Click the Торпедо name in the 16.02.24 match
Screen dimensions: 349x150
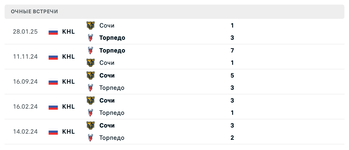click(x=112, y=112)
